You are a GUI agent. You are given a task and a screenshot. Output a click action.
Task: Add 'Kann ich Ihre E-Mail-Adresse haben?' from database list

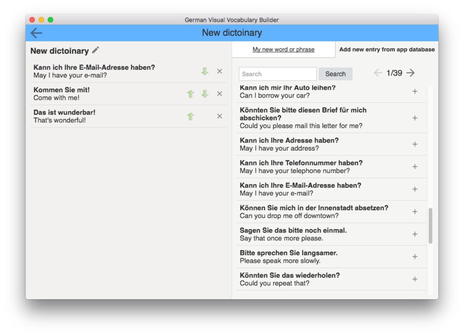415,189
